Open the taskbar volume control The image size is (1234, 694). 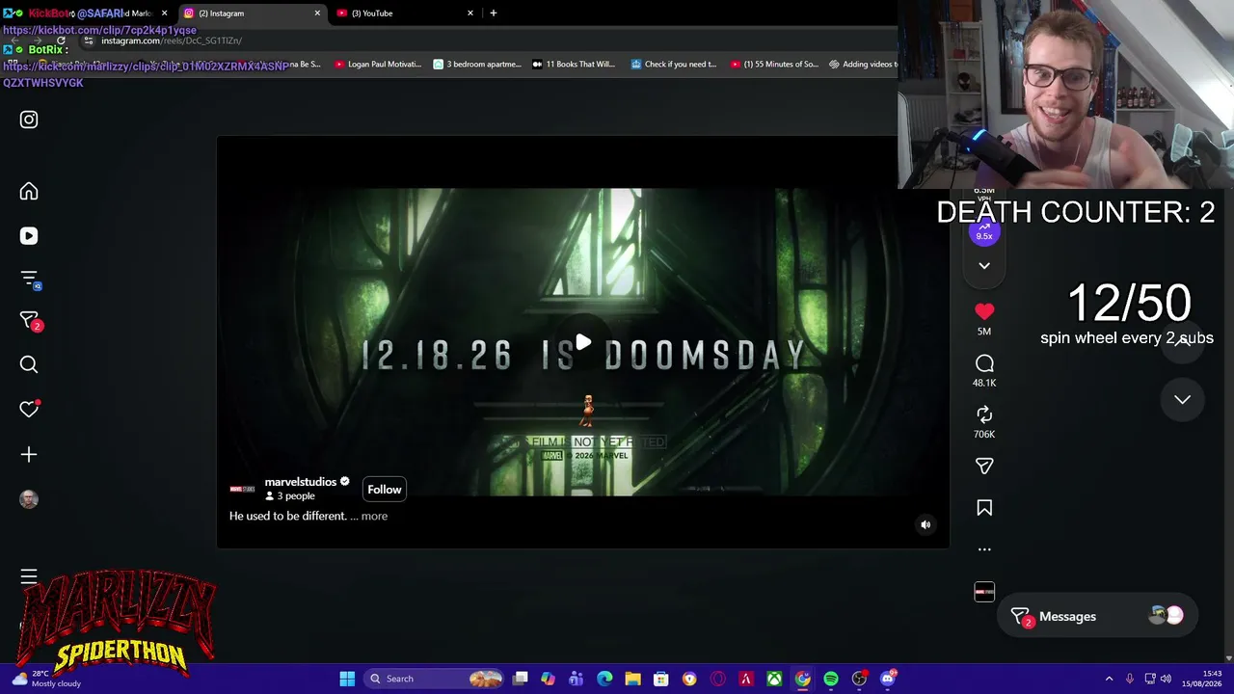pos(1166,679)
